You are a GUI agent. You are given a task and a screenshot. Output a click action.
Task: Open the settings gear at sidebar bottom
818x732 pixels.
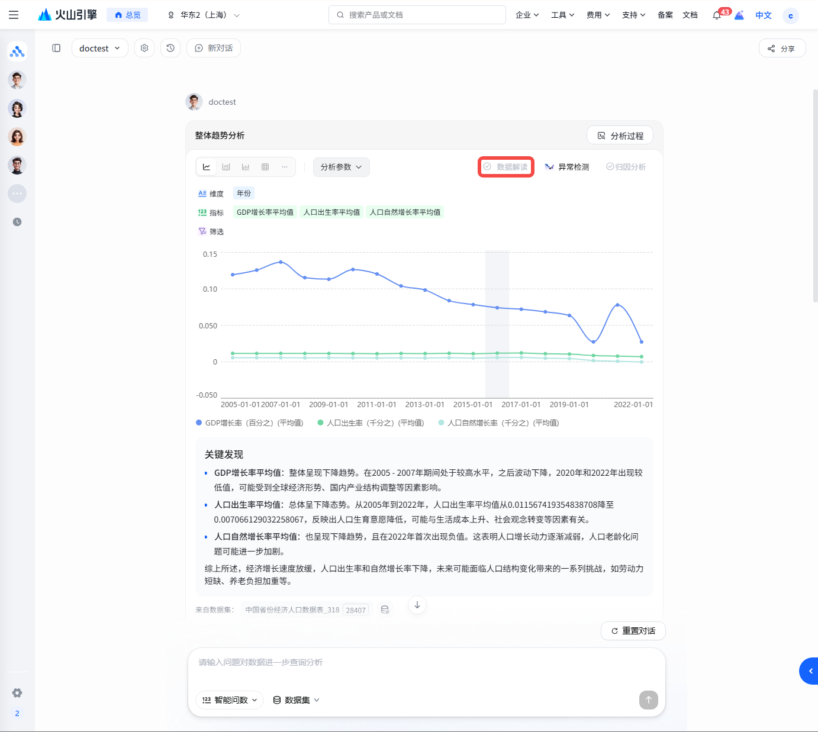pyautogui.click(x=17, y=693)
